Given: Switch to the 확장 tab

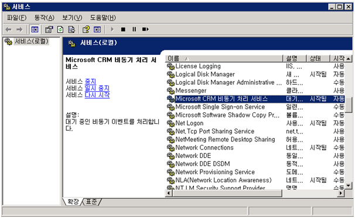Looking at the screenshot, I should click(x=73, y=202).
